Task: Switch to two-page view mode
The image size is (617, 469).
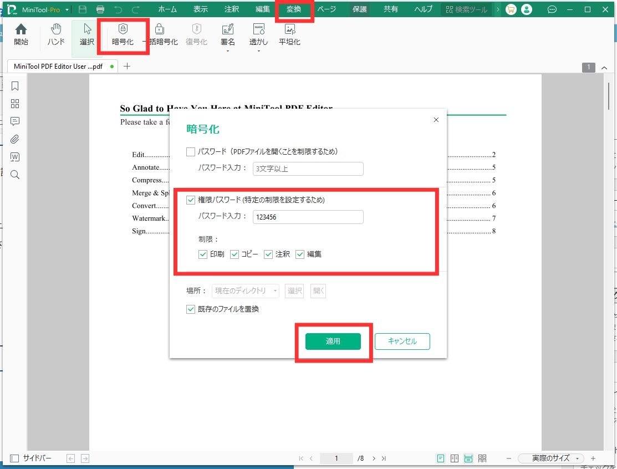Action: click(x=455, y=458)
